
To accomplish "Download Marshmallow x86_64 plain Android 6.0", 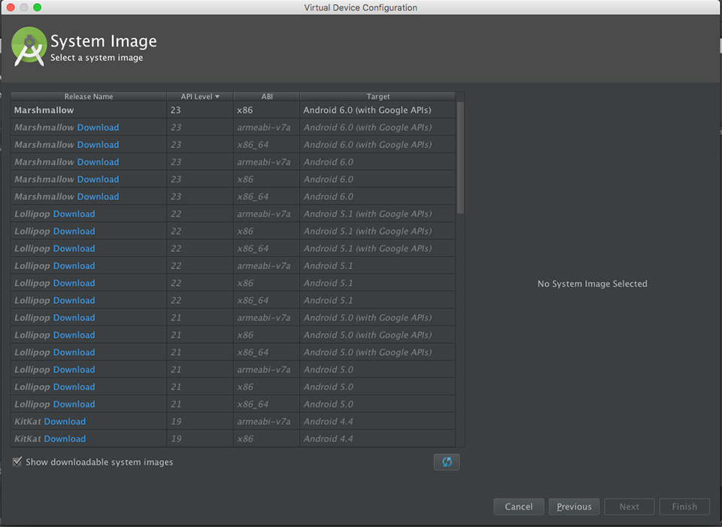I will pyautogui.click(x=98, y=196).
